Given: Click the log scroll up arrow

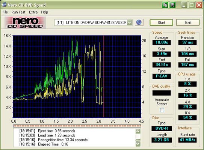Looking at the screenshot, I should coord(138,131).
